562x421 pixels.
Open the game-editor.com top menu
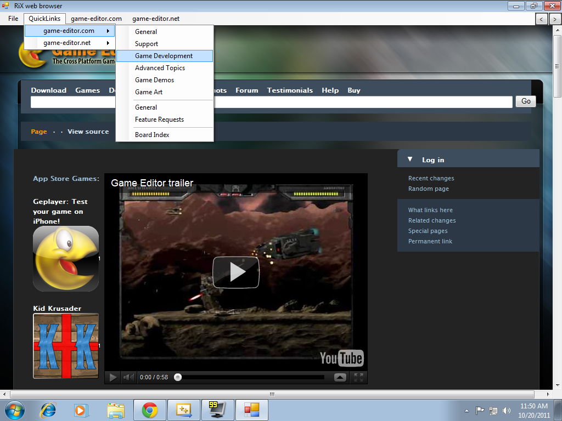(x=96, y=19)
